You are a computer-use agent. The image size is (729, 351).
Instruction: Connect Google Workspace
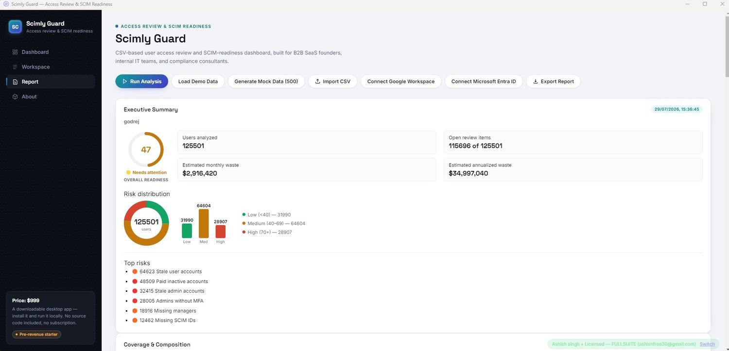pyautogui.click(x=401, y=82)
